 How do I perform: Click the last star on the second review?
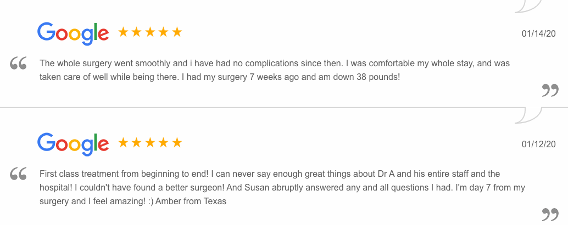(x=177, y=143)
